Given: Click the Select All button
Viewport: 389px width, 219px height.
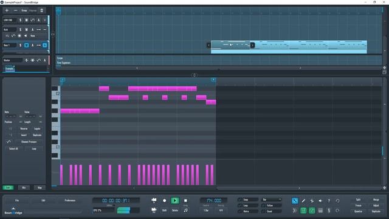Looking at the screenshot, I should [13, 148].
